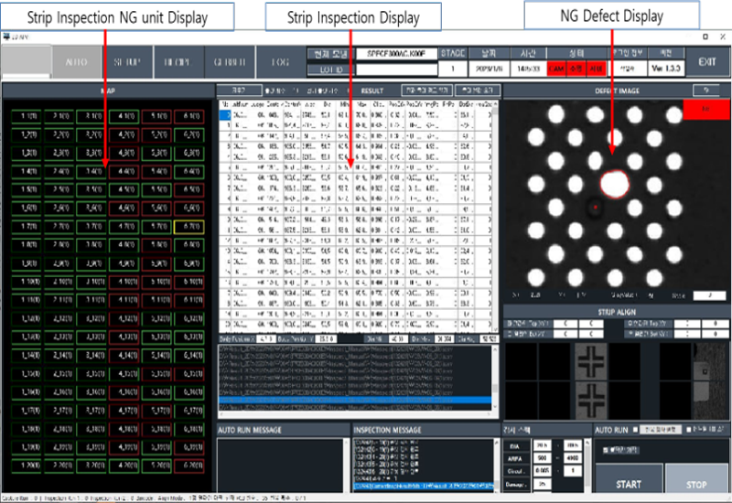Click the LOT ID input field
Image resolution: width=732 pixels, height=503 pixels.
393,70
